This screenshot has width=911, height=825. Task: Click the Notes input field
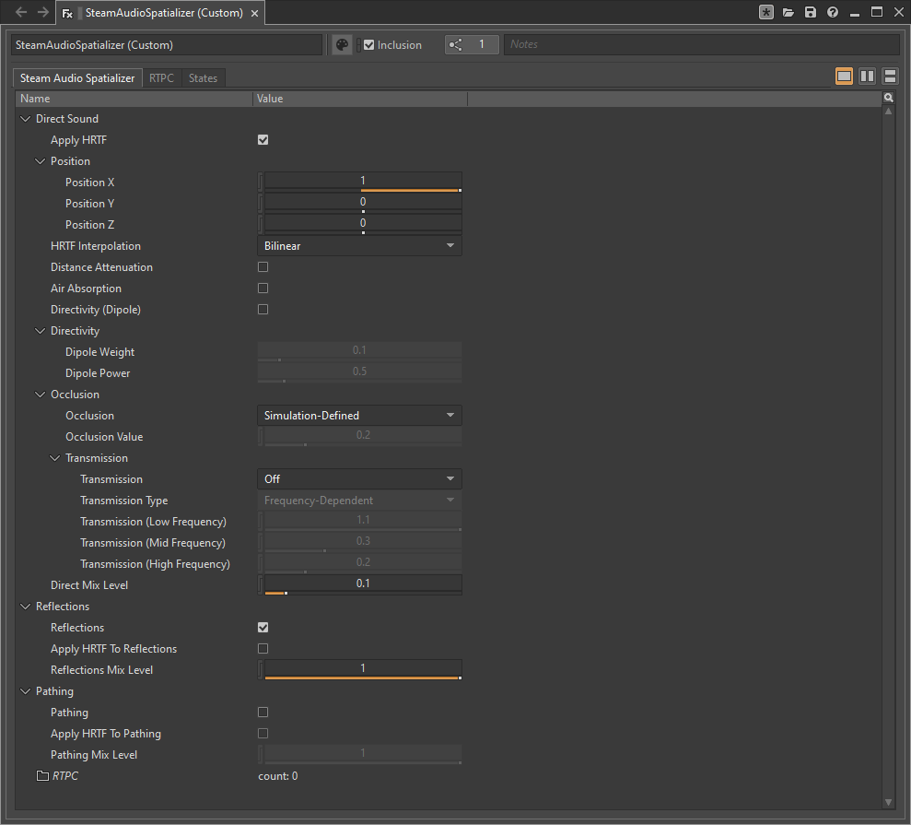(702, 45)
